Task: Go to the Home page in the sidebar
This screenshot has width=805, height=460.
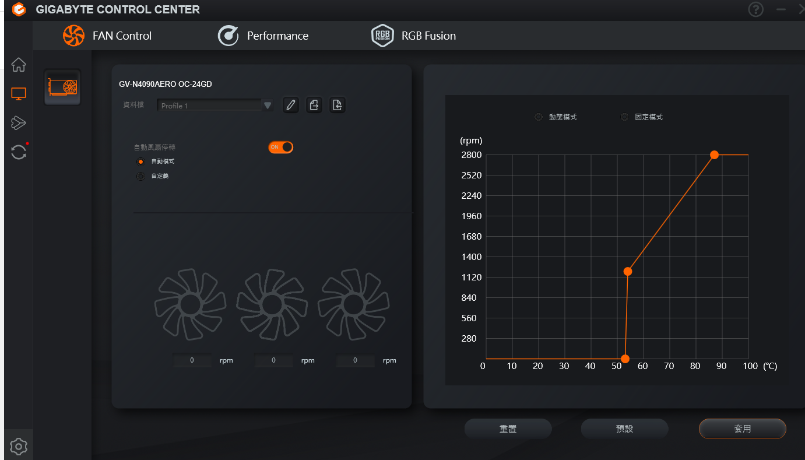Action: coord(19,65)
